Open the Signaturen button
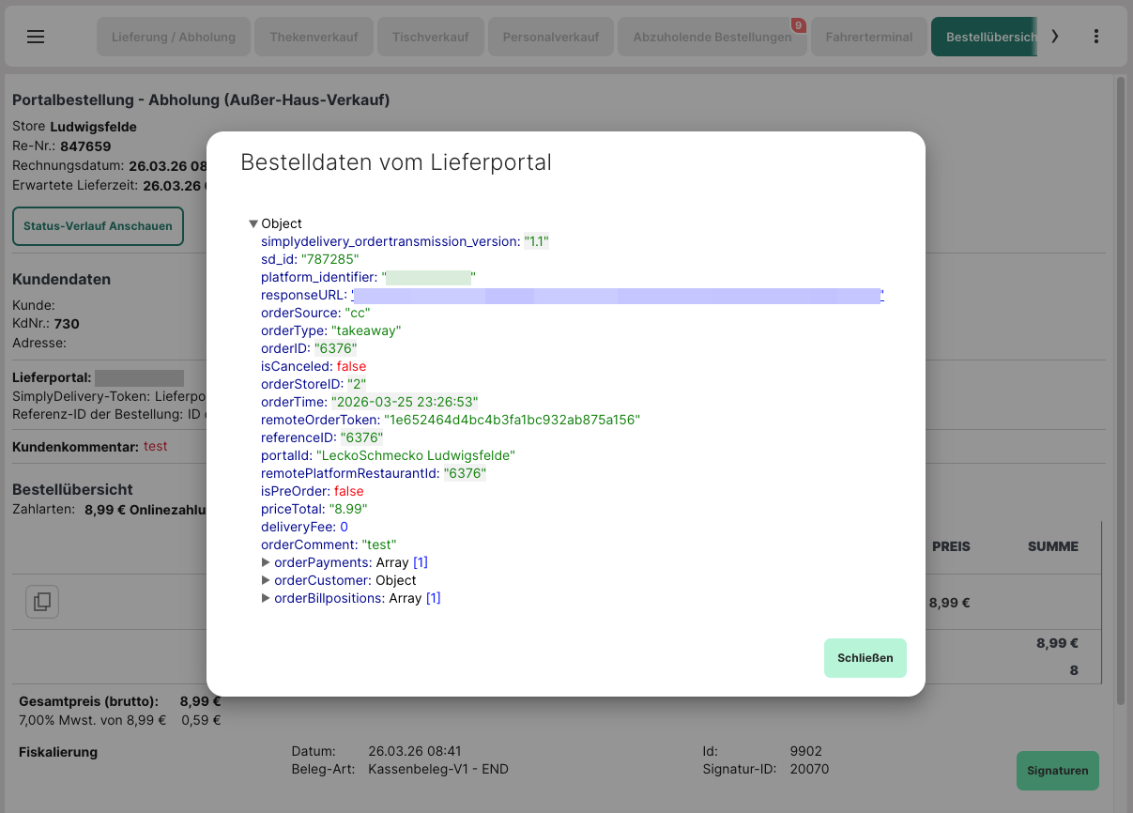This screenshot has height=813, width=1133. 1057,771
